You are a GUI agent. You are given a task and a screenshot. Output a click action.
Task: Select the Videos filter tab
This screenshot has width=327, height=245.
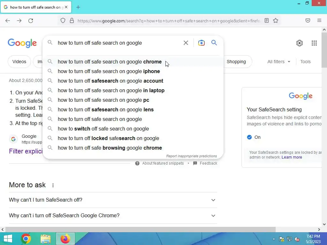pos(19,62)
